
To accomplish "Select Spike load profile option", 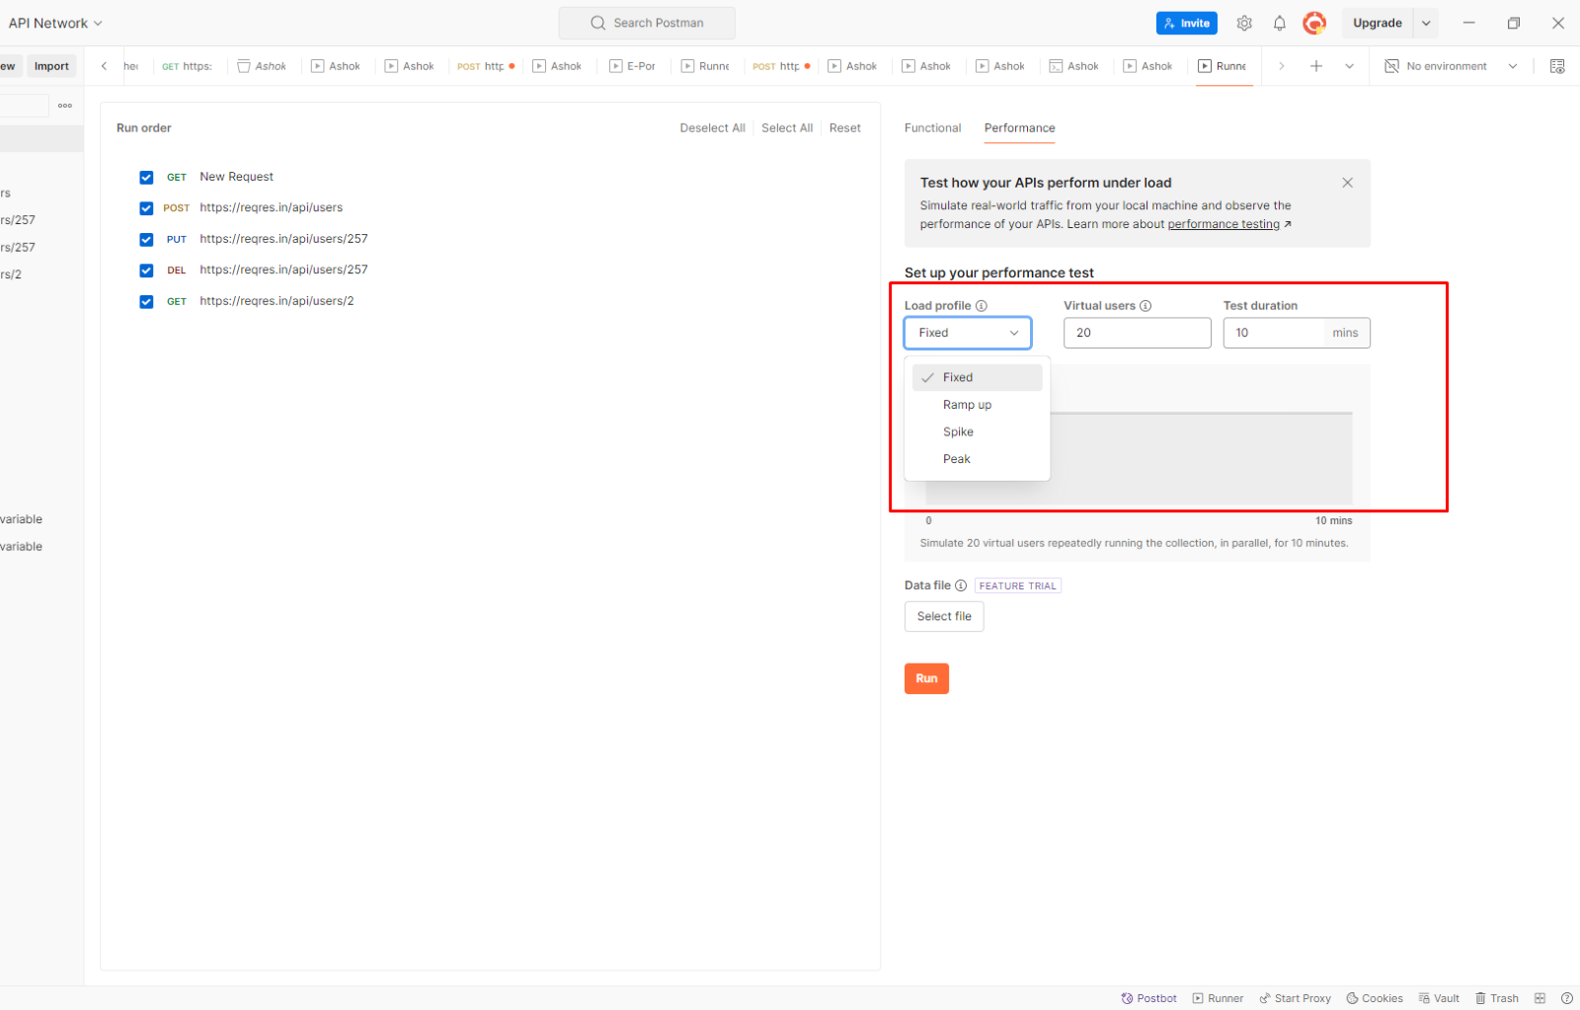I will 958,431.
